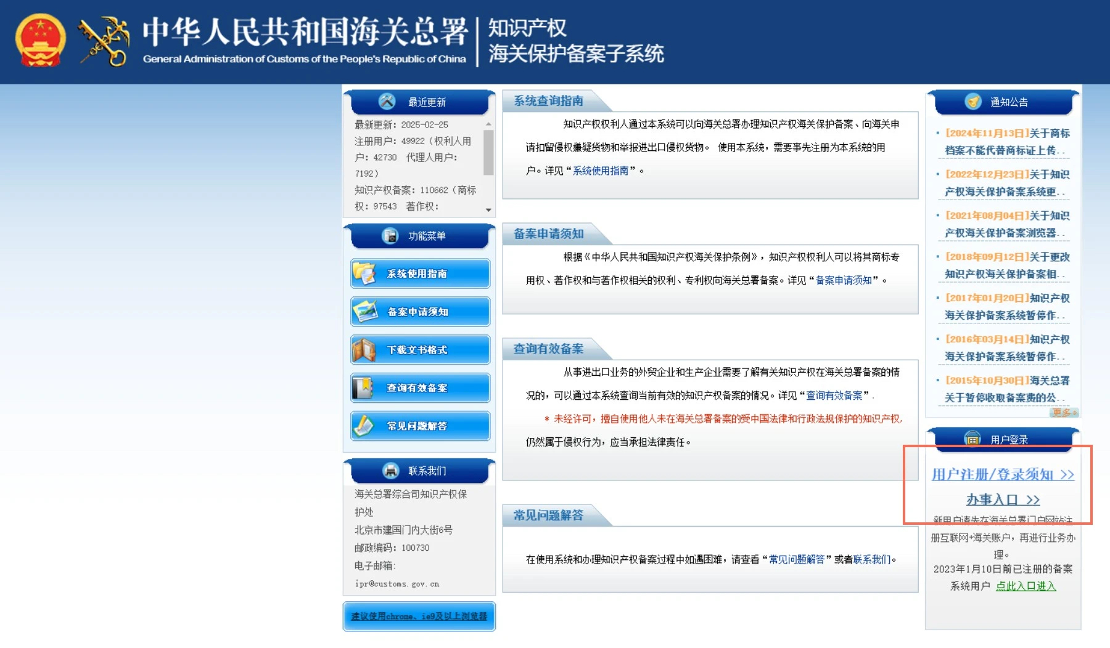Open the 2016年03月14日 system pause notice
1110x648 pixels.
(x=1006, y=348)
